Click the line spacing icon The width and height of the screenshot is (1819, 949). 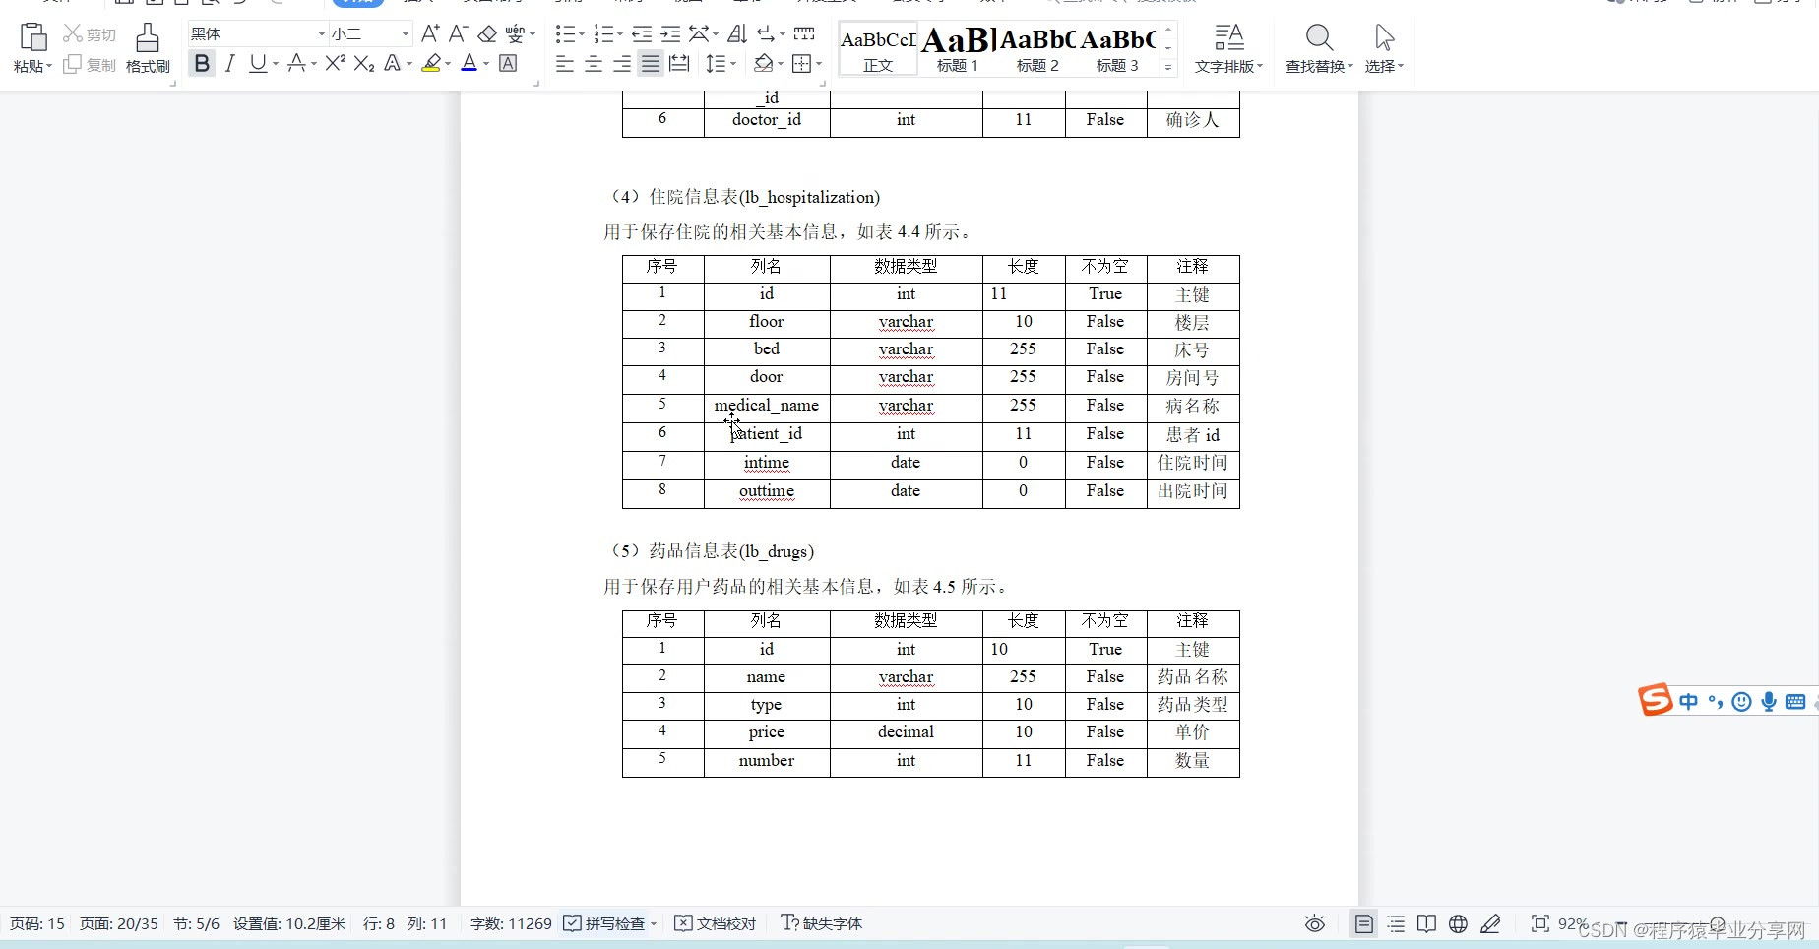[716, 64]
